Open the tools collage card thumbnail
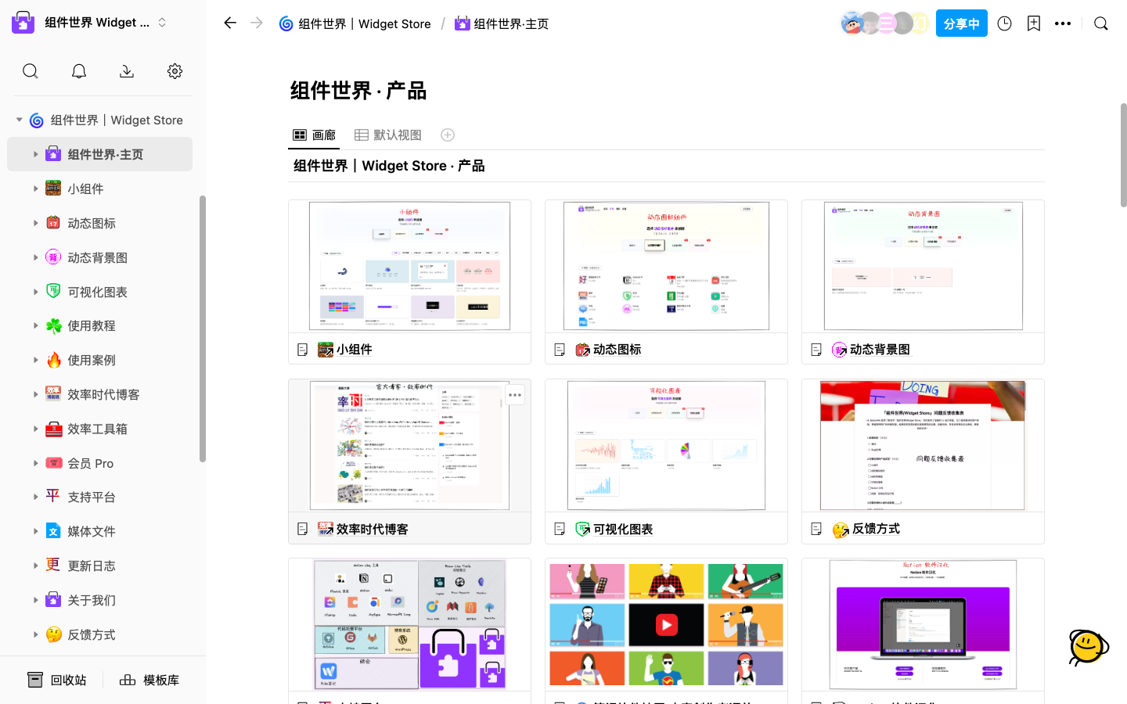The image size is (1127, 704). (x=409, y=624)
